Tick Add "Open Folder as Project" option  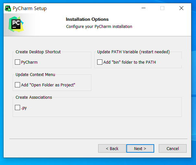coord(17,85)
